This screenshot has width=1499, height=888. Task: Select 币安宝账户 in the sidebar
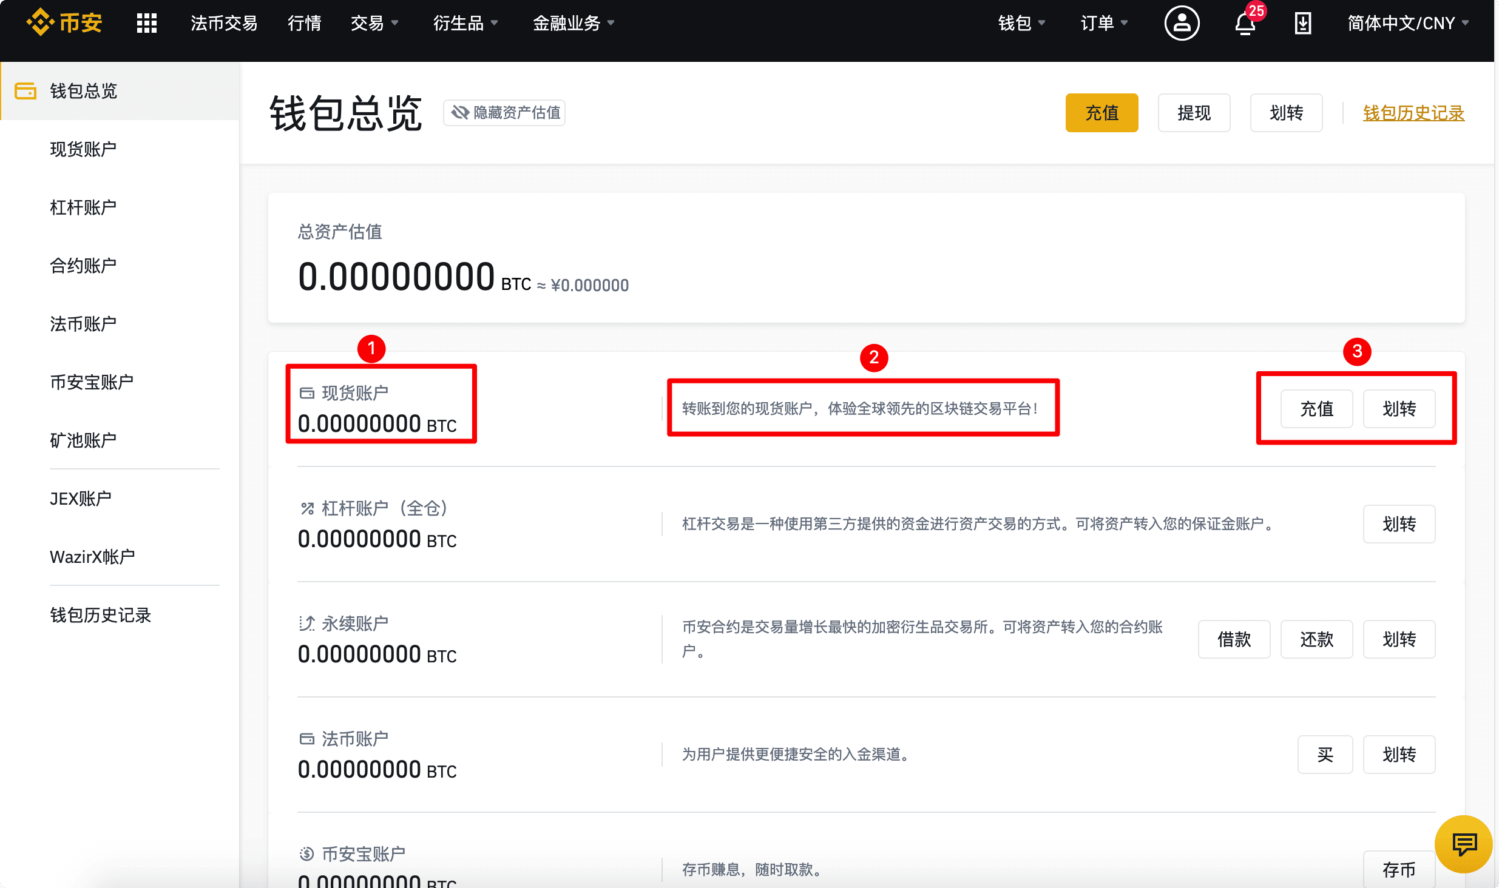(92, 382)
